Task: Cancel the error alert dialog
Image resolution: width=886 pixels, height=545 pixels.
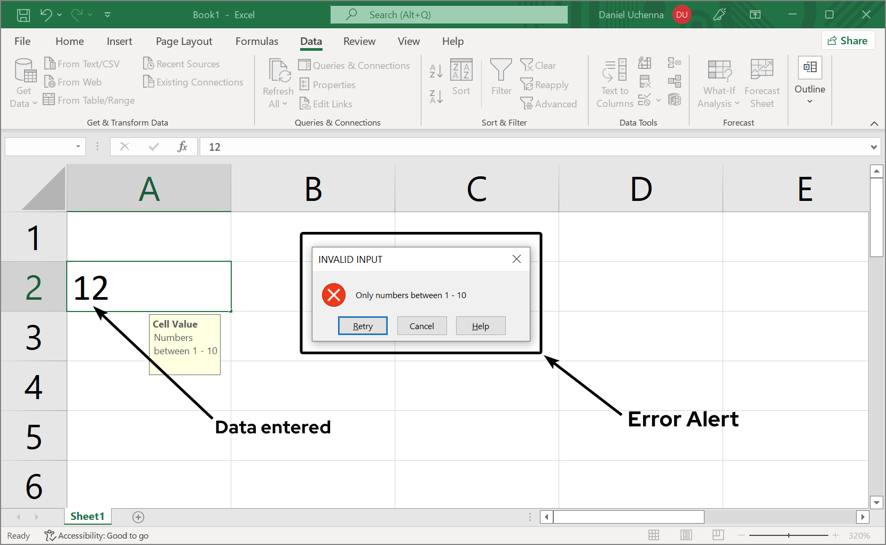Action: tap(421, 325)
